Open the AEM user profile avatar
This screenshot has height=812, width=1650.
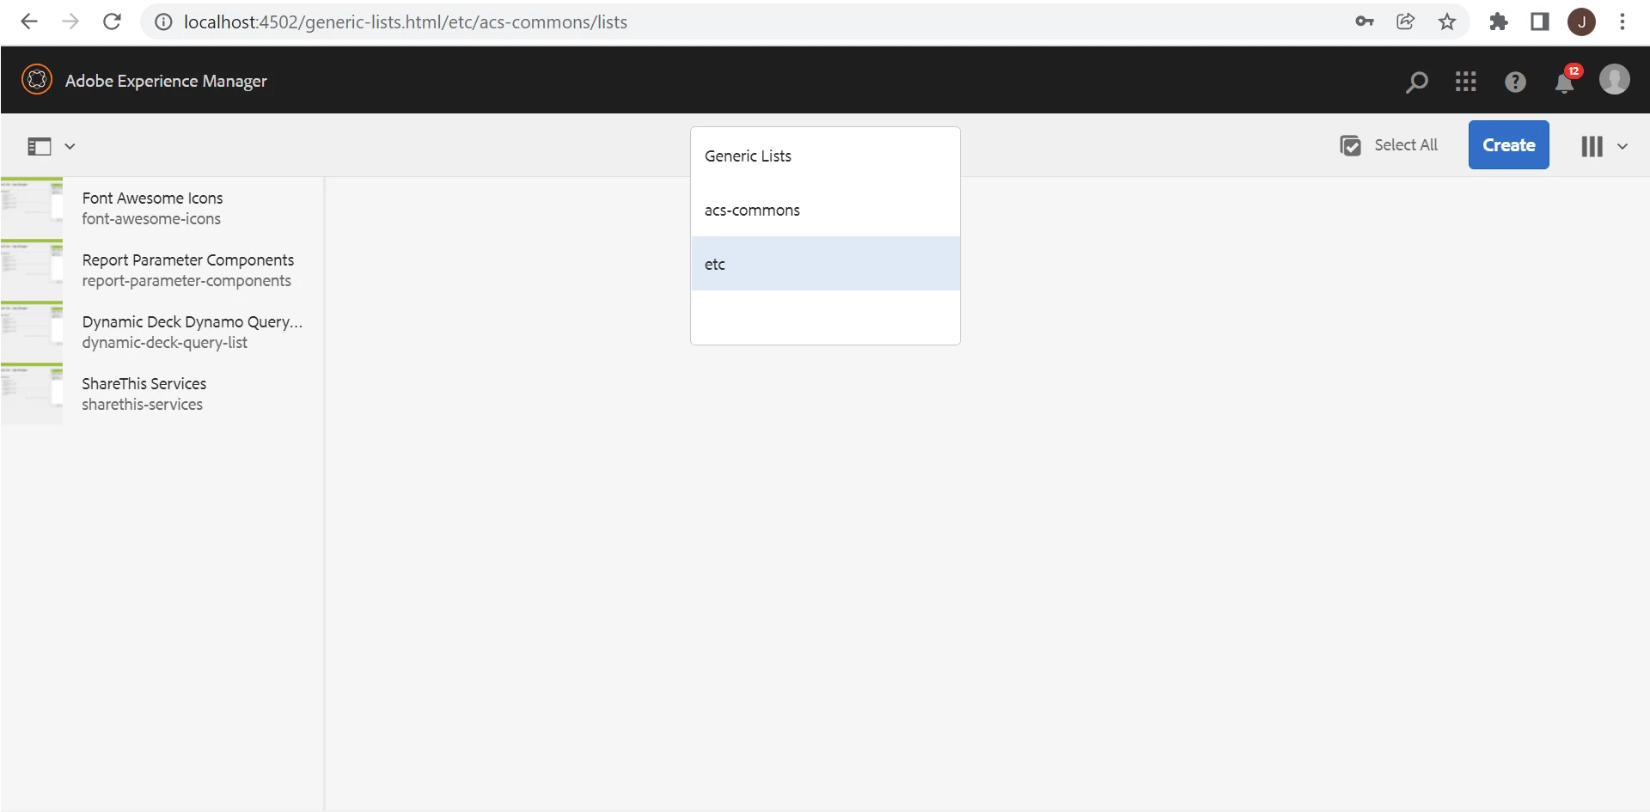pos(1614,80)
